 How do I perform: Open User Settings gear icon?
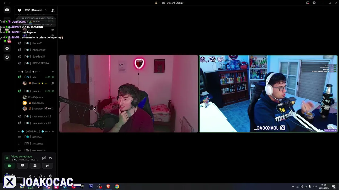coord(50,176)
